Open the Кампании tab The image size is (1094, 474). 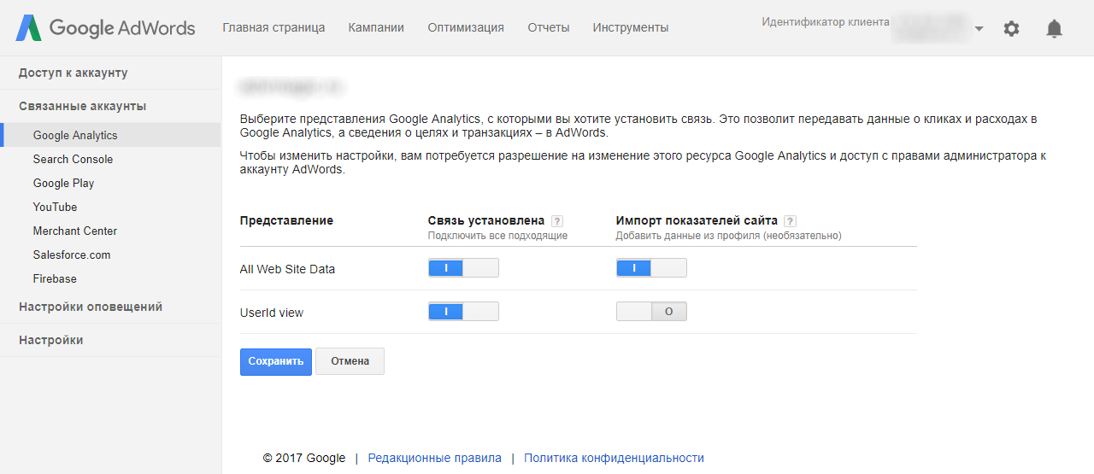(x=376, y=27)
